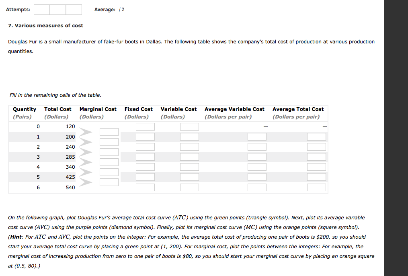Click the Marginal Cost box between quantities 0 and 1
Image resolution: width=408 pixels, height=276 pixels.
(x=109, y=132)
